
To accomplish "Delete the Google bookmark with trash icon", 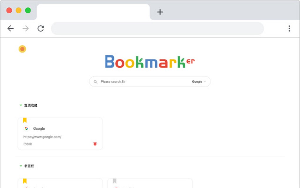I will (x=95, y=144).
